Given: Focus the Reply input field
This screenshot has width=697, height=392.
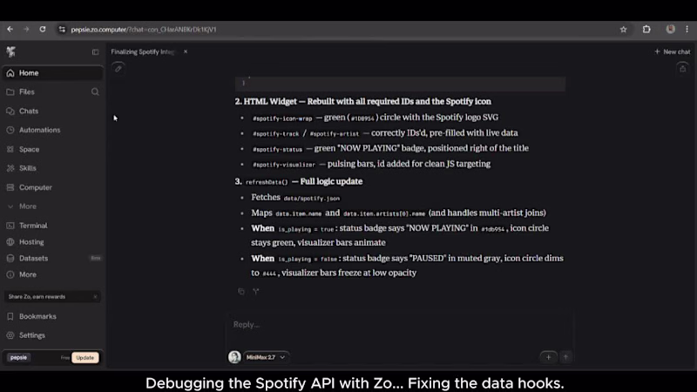Looking at the screenshot, I should [x=399, y=325].
